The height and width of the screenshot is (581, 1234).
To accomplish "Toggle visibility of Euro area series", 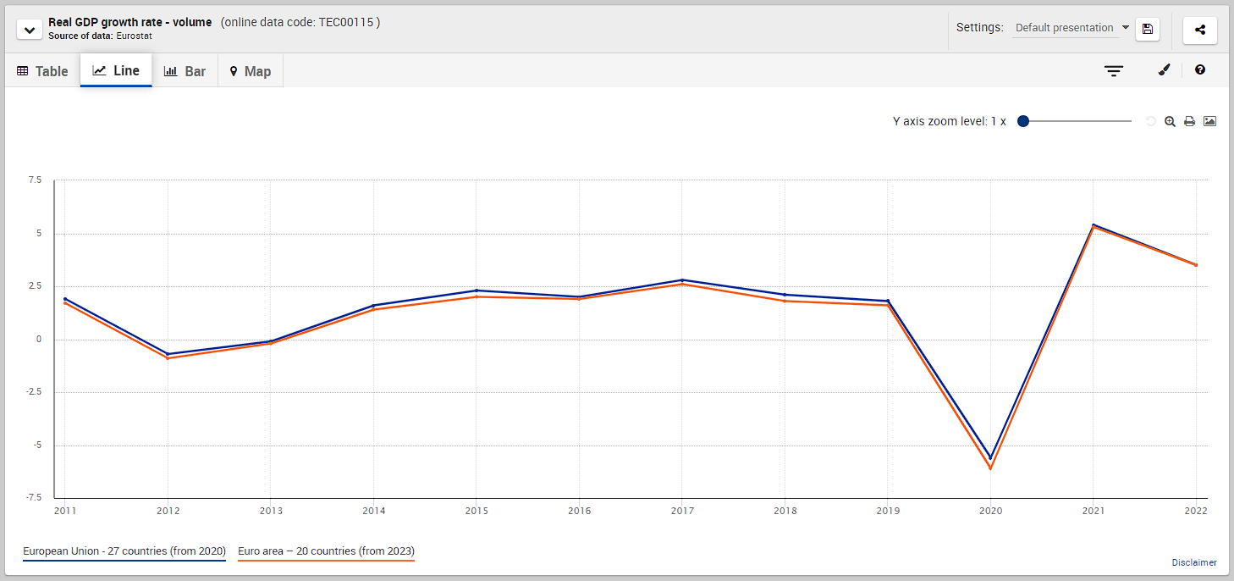I will click(326, 551).
